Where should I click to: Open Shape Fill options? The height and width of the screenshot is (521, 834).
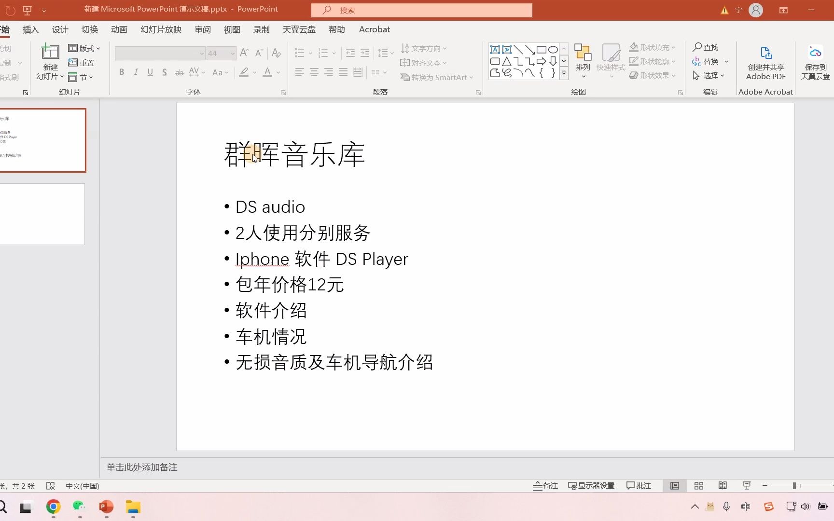(652, 47)
